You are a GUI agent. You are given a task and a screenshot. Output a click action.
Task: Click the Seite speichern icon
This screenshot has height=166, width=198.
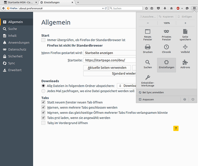click(185, 32)
